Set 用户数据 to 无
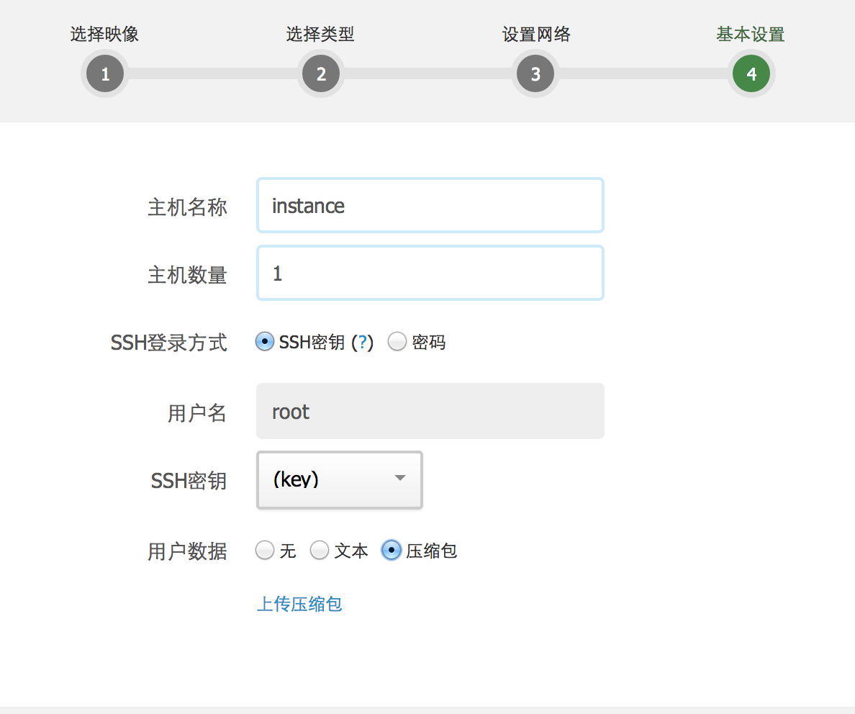855x714 pixels. (x=265, y=551)
